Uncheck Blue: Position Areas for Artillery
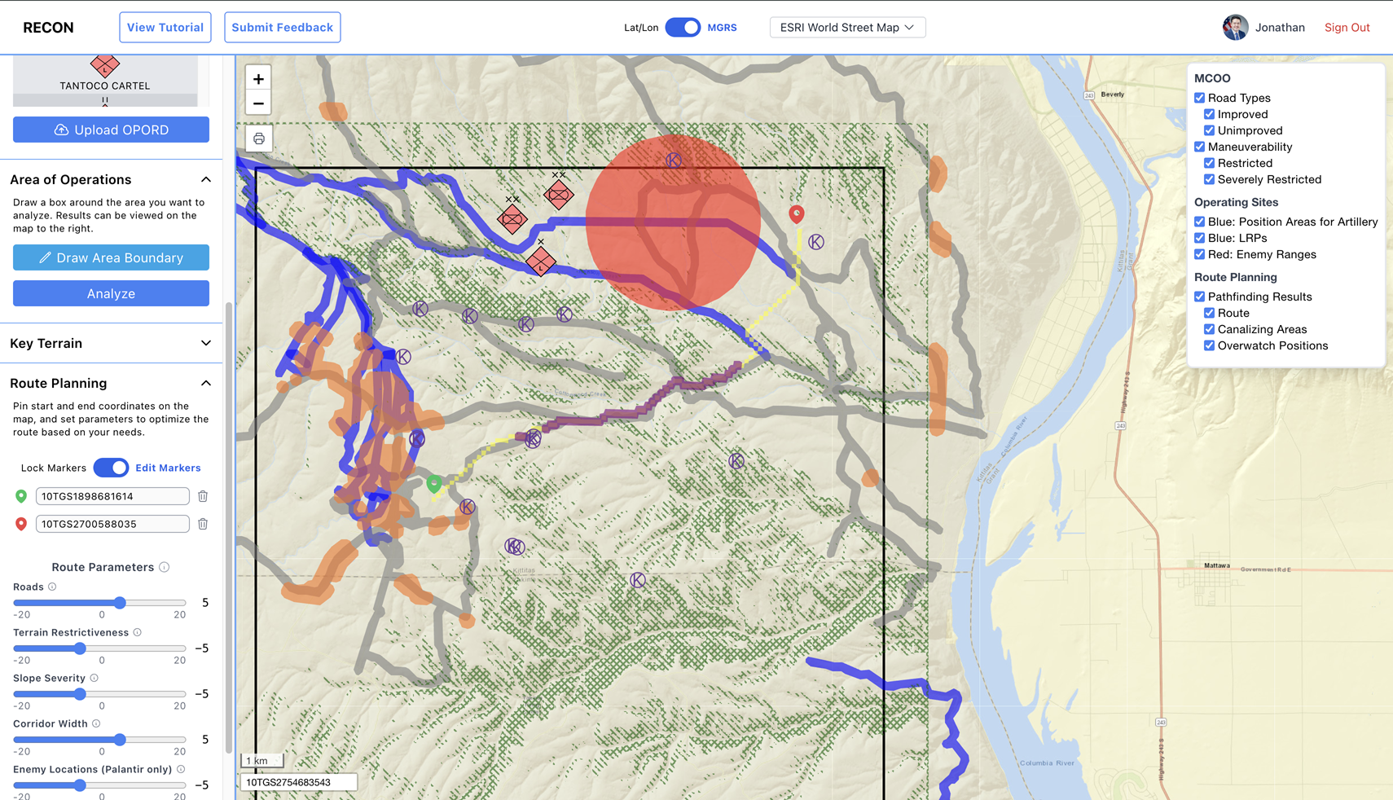The image size is (1393, 800). 1199,222
